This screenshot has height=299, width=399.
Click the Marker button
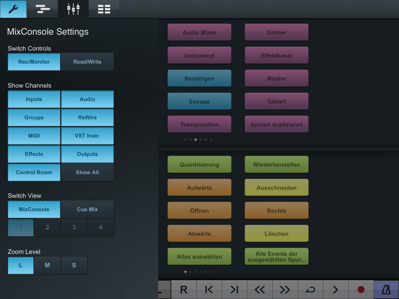click(276, 78)
